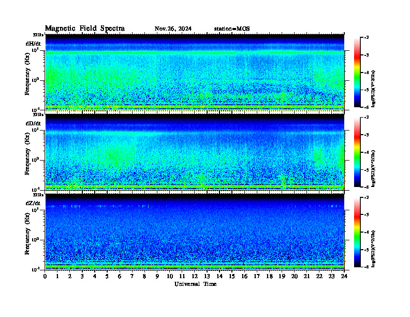Click the "11" hour tick label on the time axis

coord(182,277)
